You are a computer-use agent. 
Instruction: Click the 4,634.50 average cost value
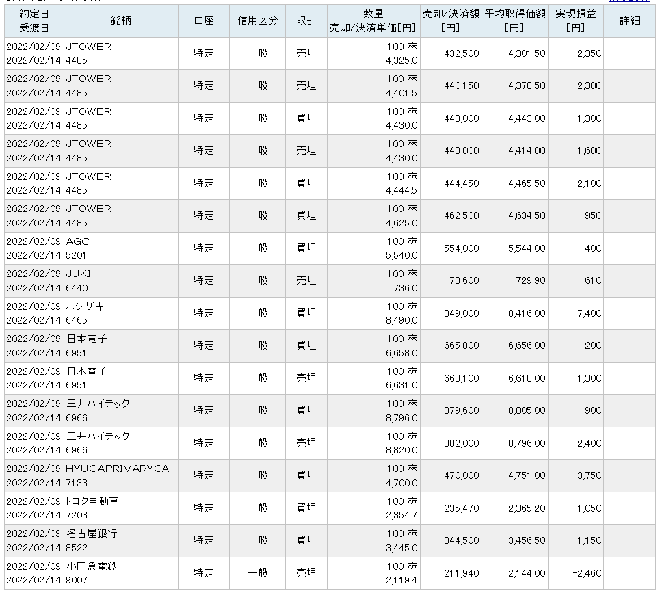[527, 215]
